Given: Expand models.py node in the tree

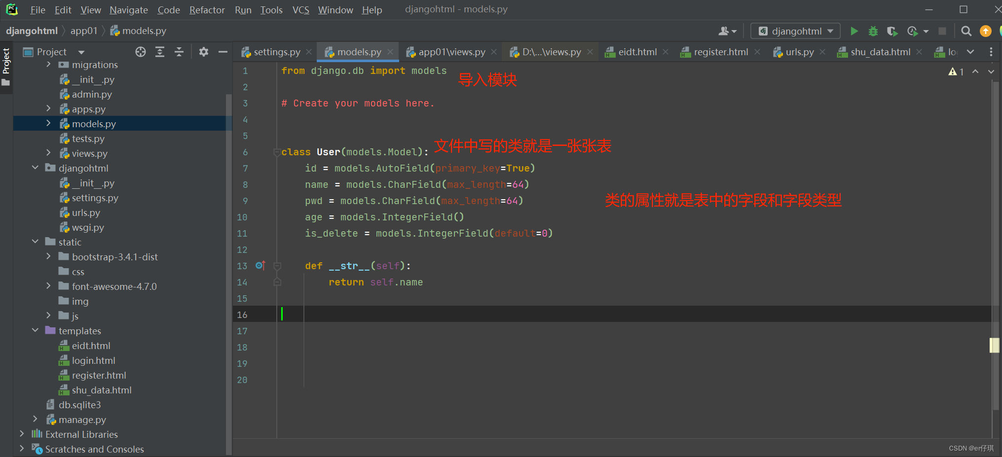Looking at the screenshot, I should coord(48,124).
